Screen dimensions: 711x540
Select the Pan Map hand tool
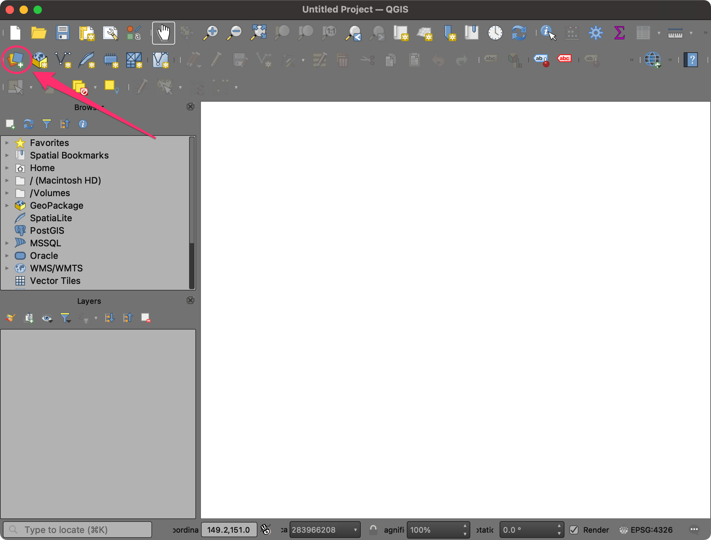click(164, 33)
